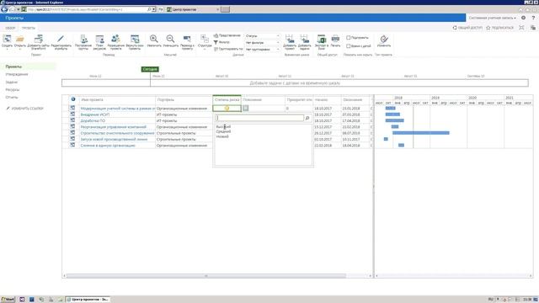Click the browser Back button
This screenshot has height=303, width=539.
(x=4, y=9)
